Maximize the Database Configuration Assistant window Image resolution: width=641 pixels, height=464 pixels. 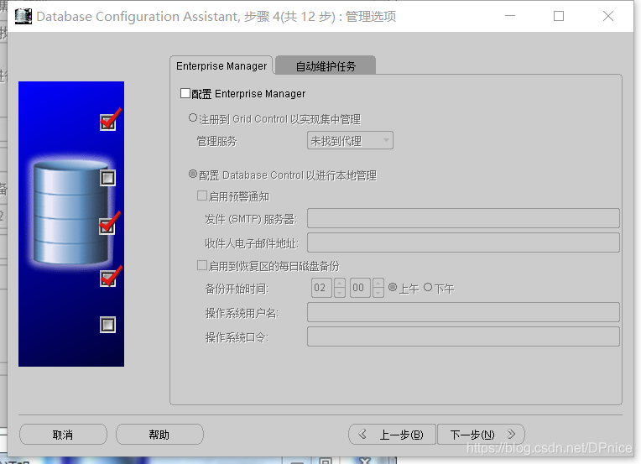pyautogui.click(x=559, y=16)
